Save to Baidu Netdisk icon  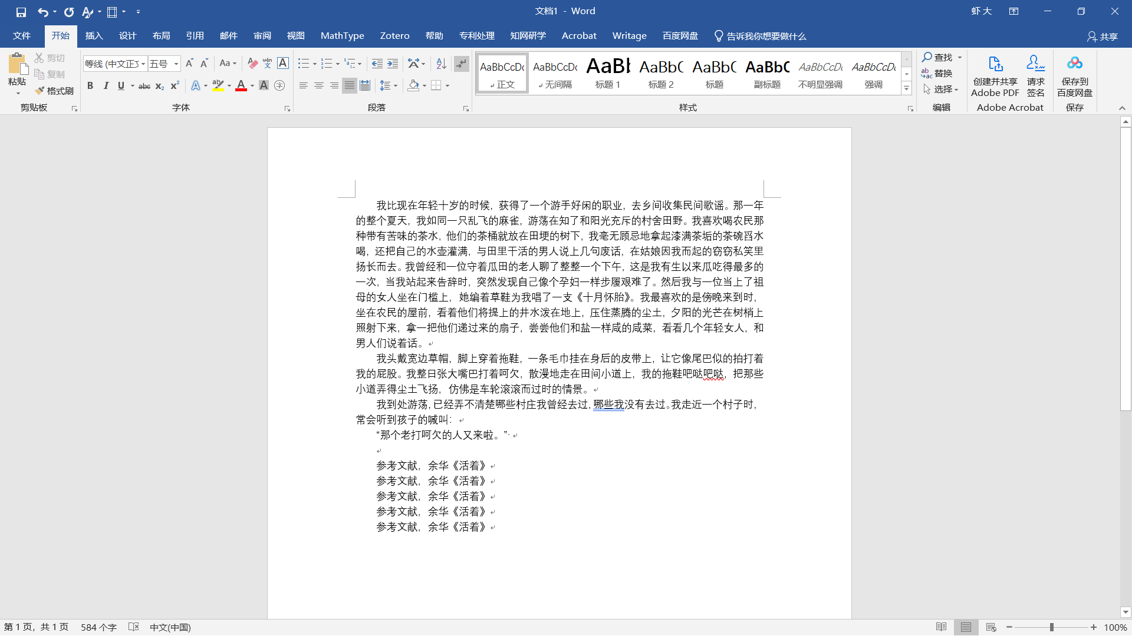(1074, 64)
